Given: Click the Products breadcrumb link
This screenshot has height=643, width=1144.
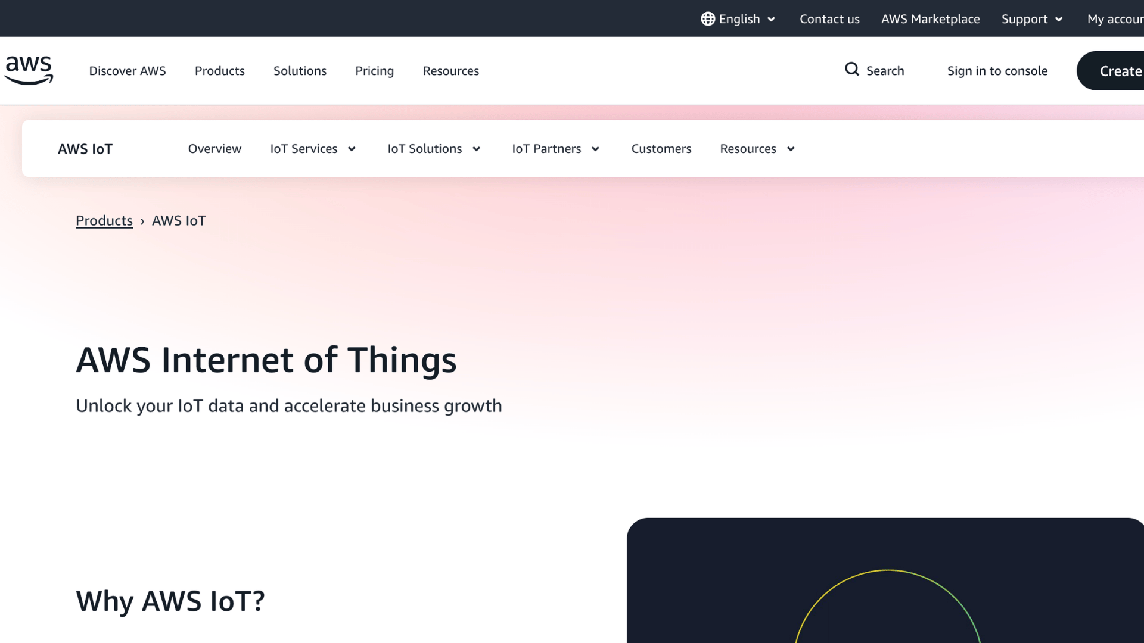Looking at the screenshot, I should point(104,220).
